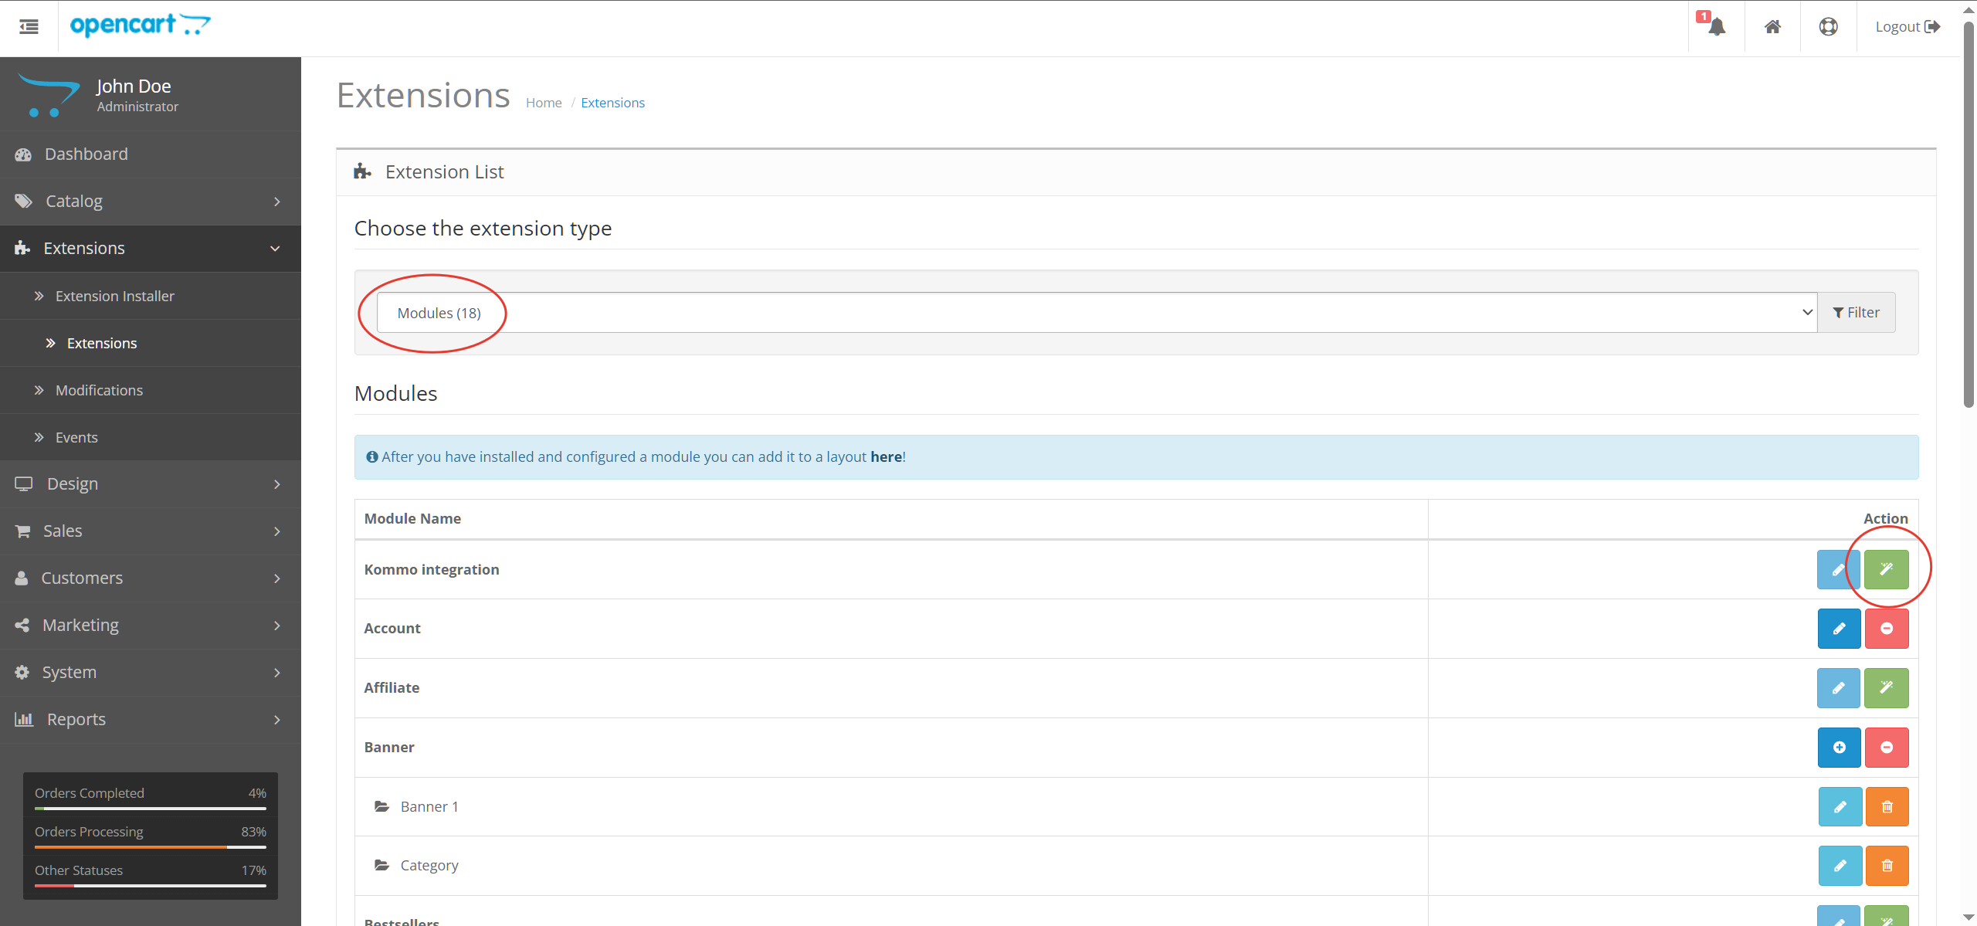Uninstall the Account module

[1886, 628]
